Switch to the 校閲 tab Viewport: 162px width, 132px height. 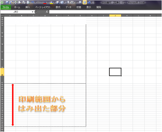(79, 7)
